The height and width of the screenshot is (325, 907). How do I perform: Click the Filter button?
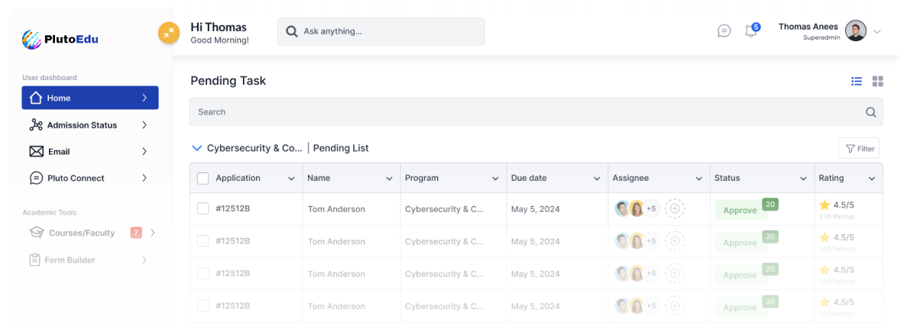pyautogui.click(x=859, y=149)
